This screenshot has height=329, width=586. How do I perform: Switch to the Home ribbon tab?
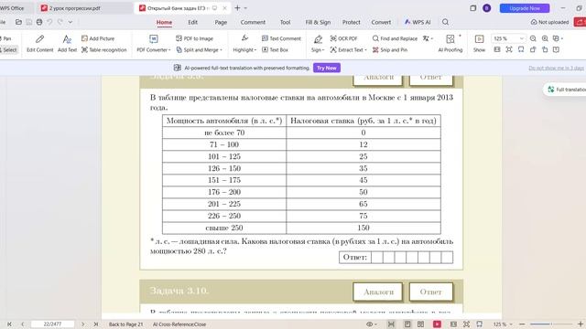pos(164,22)
